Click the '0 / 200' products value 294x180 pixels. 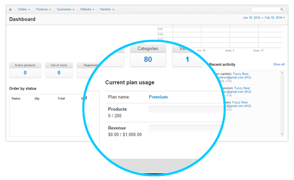pos(115,116)
